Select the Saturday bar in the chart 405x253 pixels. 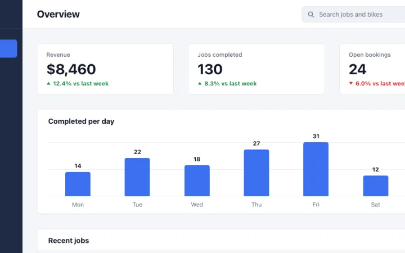tap(376, 186)
